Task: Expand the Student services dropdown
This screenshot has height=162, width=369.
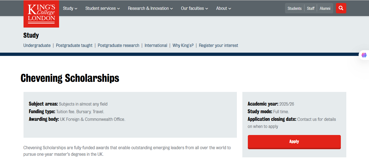Action: 103,8
